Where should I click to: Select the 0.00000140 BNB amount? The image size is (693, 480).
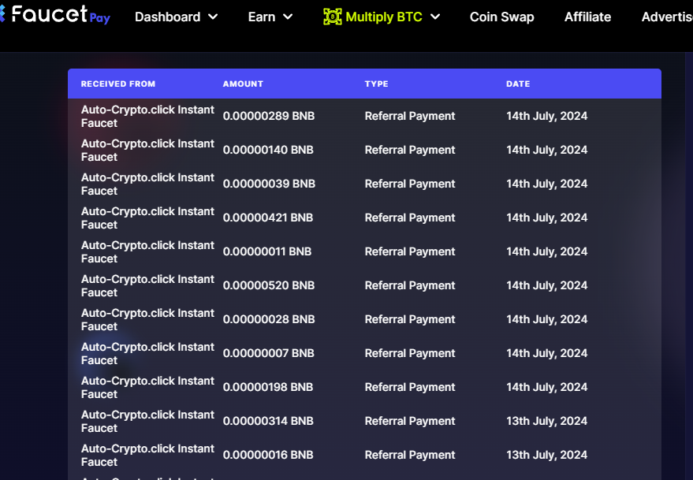coord(268,150)
